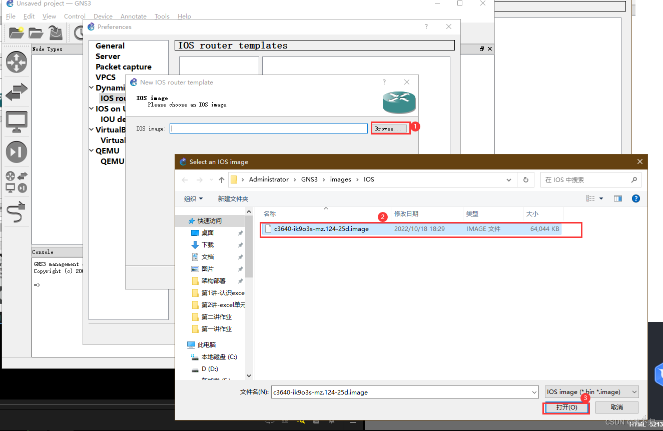Browse routers in the GNS3 device sidebar
This screenshot has height=431, width=663.
[17, 62]
